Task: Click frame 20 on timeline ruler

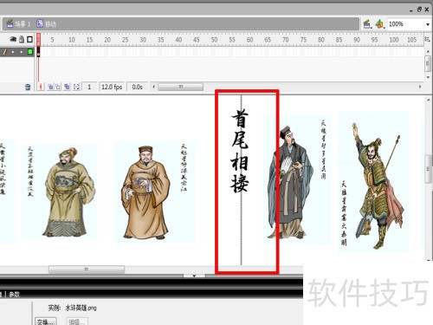Action: 107,40
